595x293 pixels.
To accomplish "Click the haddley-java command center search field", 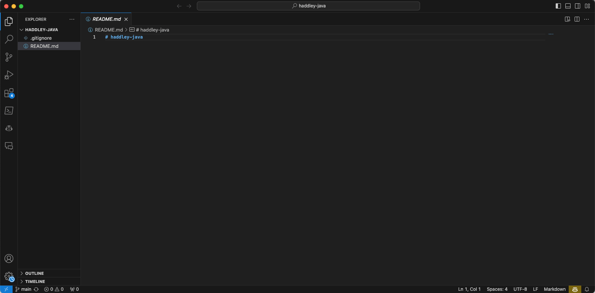I will point(308,6).
